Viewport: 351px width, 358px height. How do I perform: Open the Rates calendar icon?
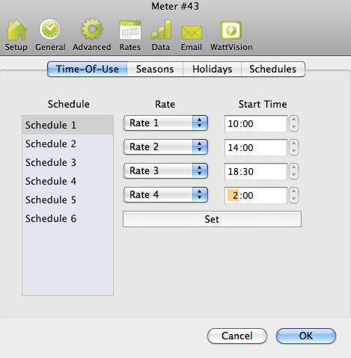click(x=130, y=30)
